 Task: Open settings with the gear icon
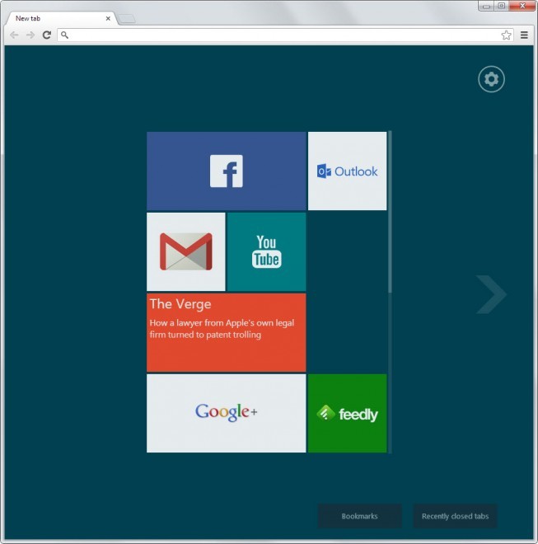tap(491, 79)
